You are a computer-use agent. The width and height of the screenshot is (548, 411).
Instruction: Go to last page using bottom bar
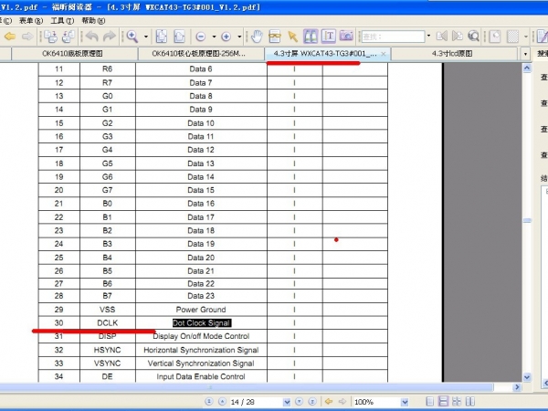[313, 402]
